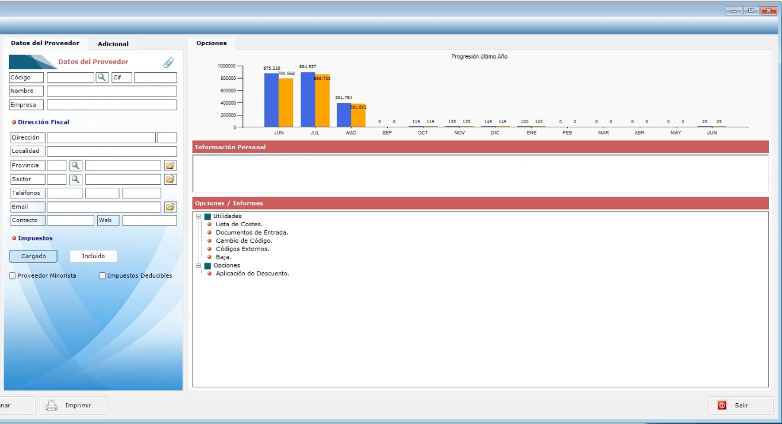
Task: Click into the Nombre input field
Action: coord(111,91)
